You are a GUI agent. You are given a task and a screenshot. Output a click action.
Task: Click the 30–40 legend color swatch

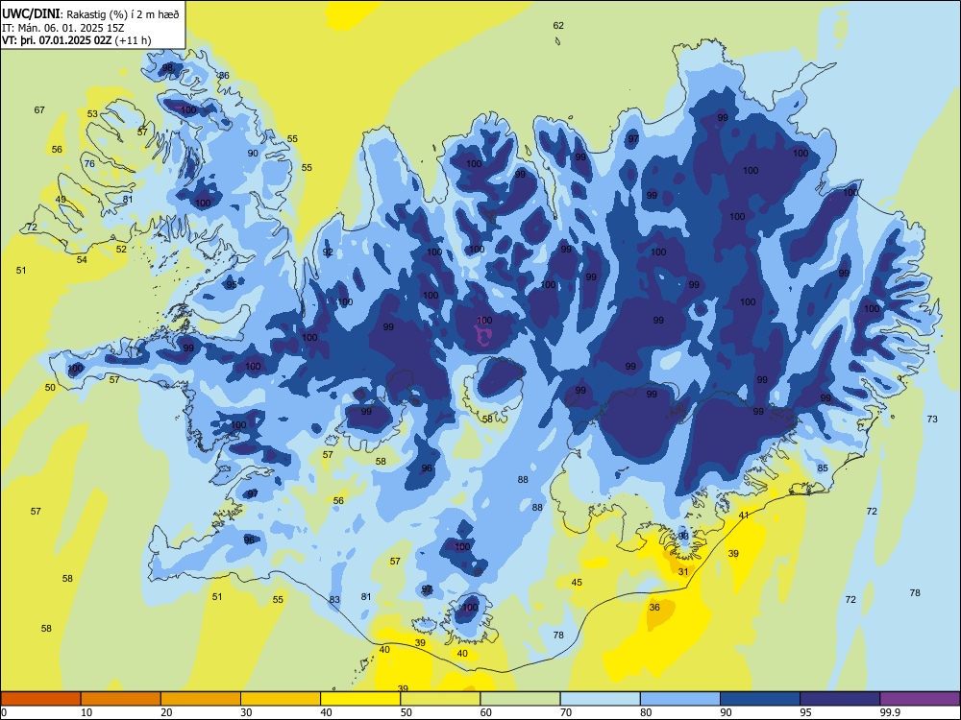pyautogui.click(x=281, y=699)
